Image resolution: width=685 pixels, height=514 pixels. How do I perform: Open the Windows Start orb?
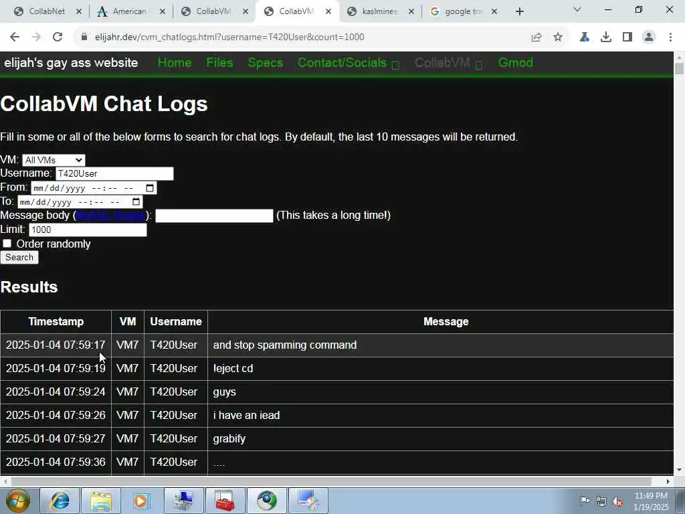pyautogui.click(x=17, y=501)
